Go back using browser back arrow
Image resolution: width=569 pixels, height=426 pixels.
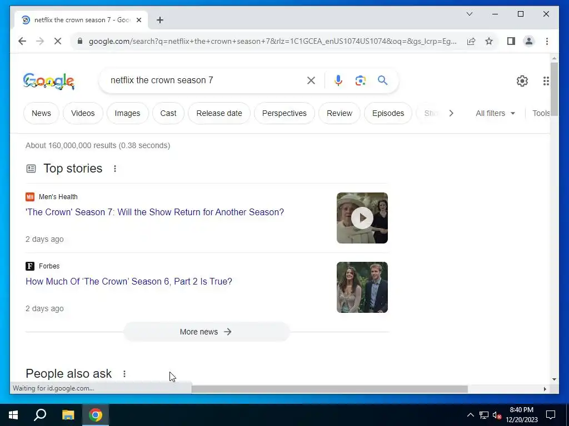(x=22, y=41)
